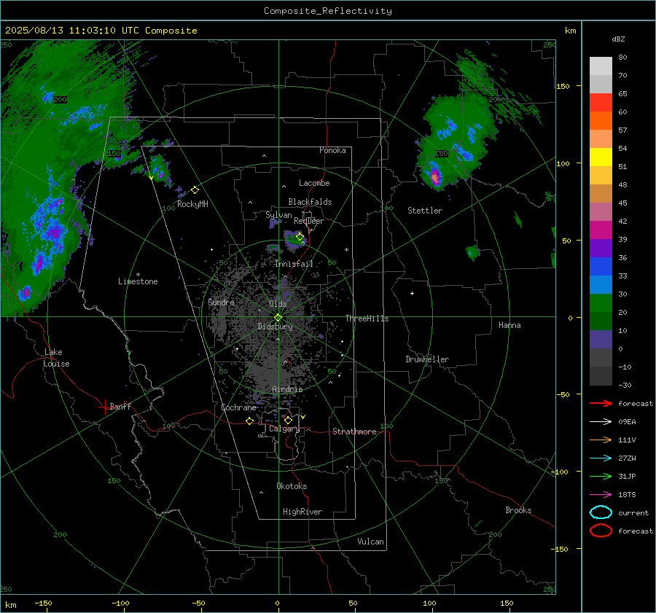Click the red cross marker at Banff
Viewport: 656px width, 613px height.
104,407
